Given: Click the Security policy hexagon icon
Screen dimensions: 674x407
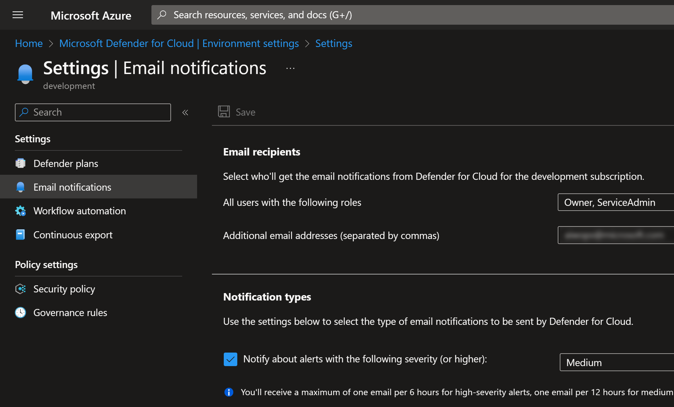Looking at the screenshot, I should point(20,289).
